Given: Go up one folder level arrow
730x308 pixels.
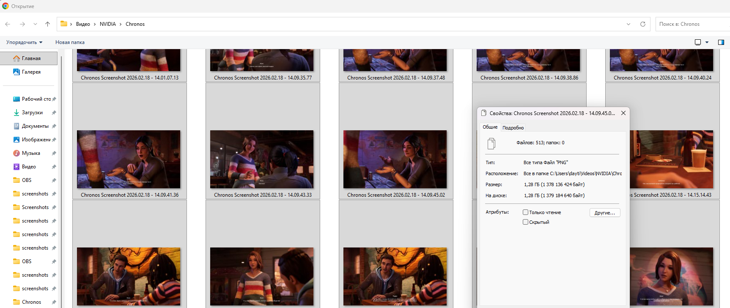Looking at the screenshot, I should (47, 24).
